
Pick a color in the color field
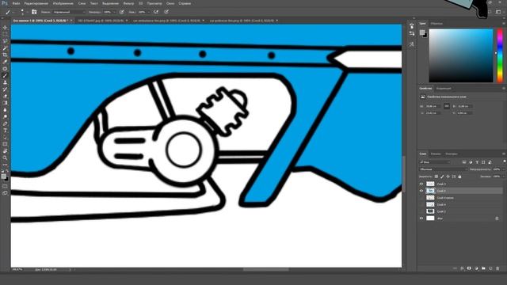[x=461, y=55]
